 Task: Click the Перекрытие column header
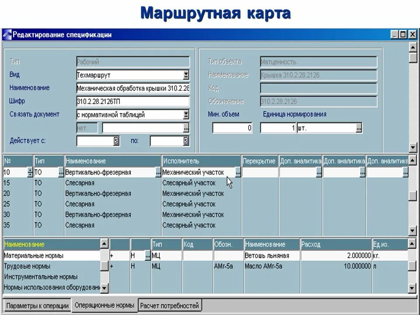(260, 161)
